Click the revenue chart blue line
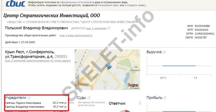This screenshot has height=112, width=216. [x=179, y=66]
